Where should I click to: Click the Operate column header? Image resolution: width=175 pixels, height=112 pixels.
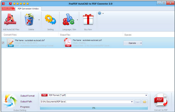128,35
